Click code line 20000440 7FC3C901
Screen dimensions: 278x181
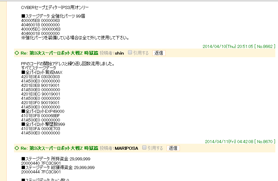click(x=41, y=163)
